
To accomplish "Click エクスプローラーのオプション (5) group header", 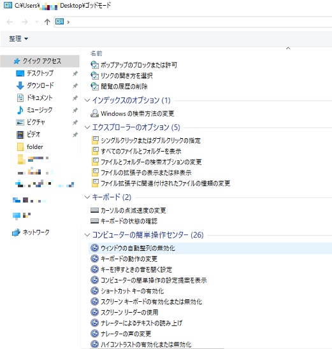I will tap(136, 127).
